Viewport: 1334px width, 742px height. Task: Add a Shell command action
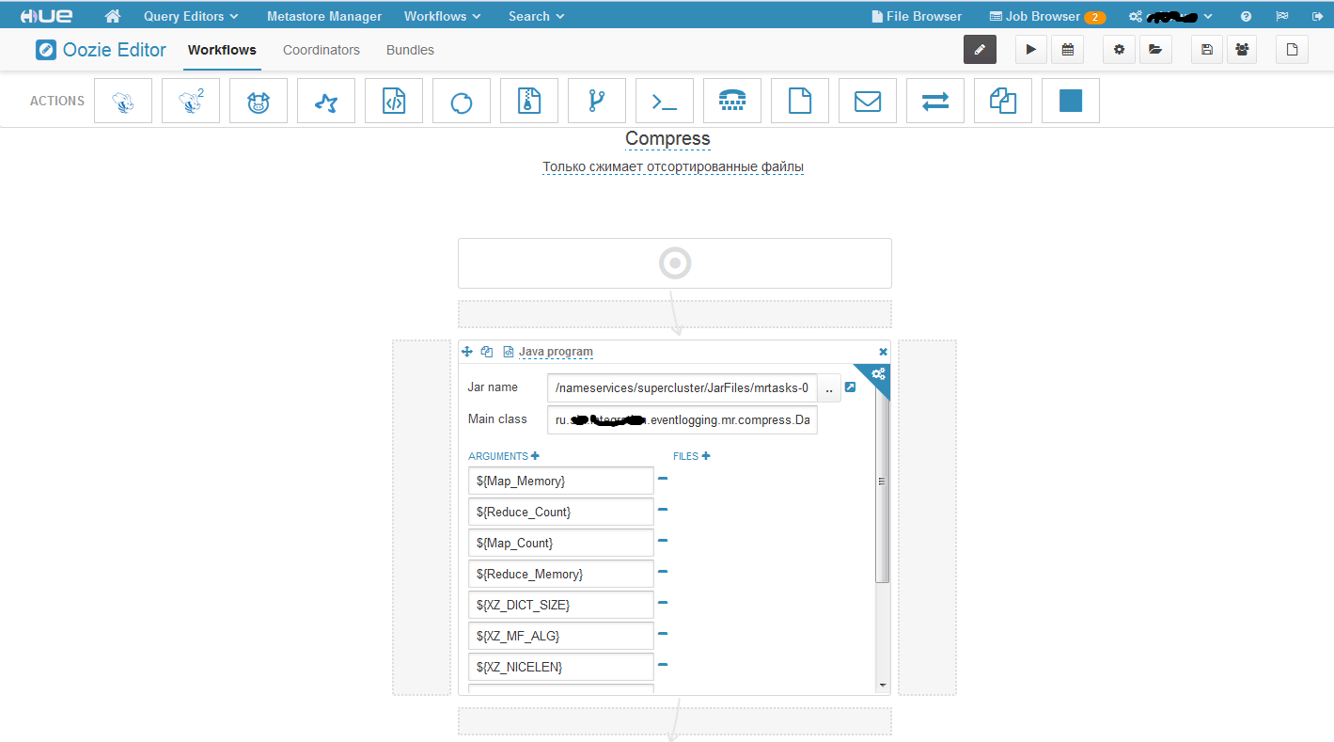(665, 101)
